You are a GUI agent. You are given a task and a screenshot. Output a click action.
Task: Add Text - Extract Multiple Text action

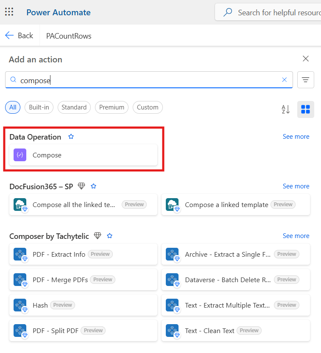(236, 305)
